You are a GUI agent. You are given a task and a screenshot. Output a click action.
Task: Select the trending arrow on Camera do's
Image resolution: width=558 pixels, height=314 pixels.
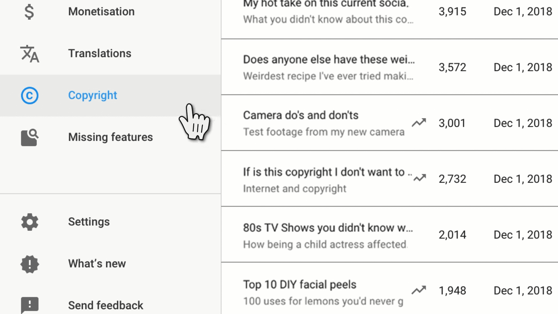click(419, 122)
